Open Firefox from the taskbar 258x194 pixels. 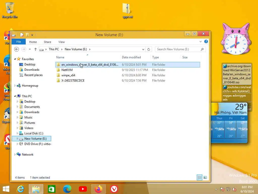[x=99, y=189]
